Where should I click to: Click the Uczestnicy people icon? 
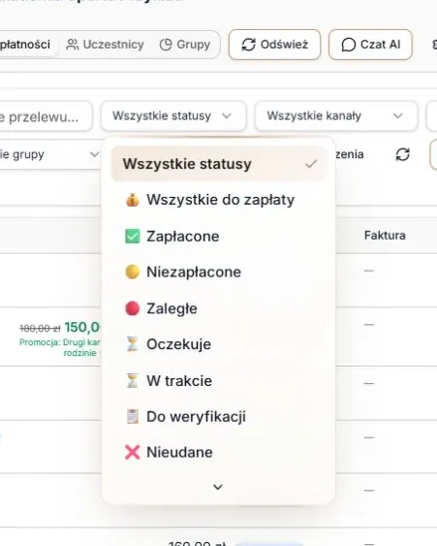click(73, 45)
